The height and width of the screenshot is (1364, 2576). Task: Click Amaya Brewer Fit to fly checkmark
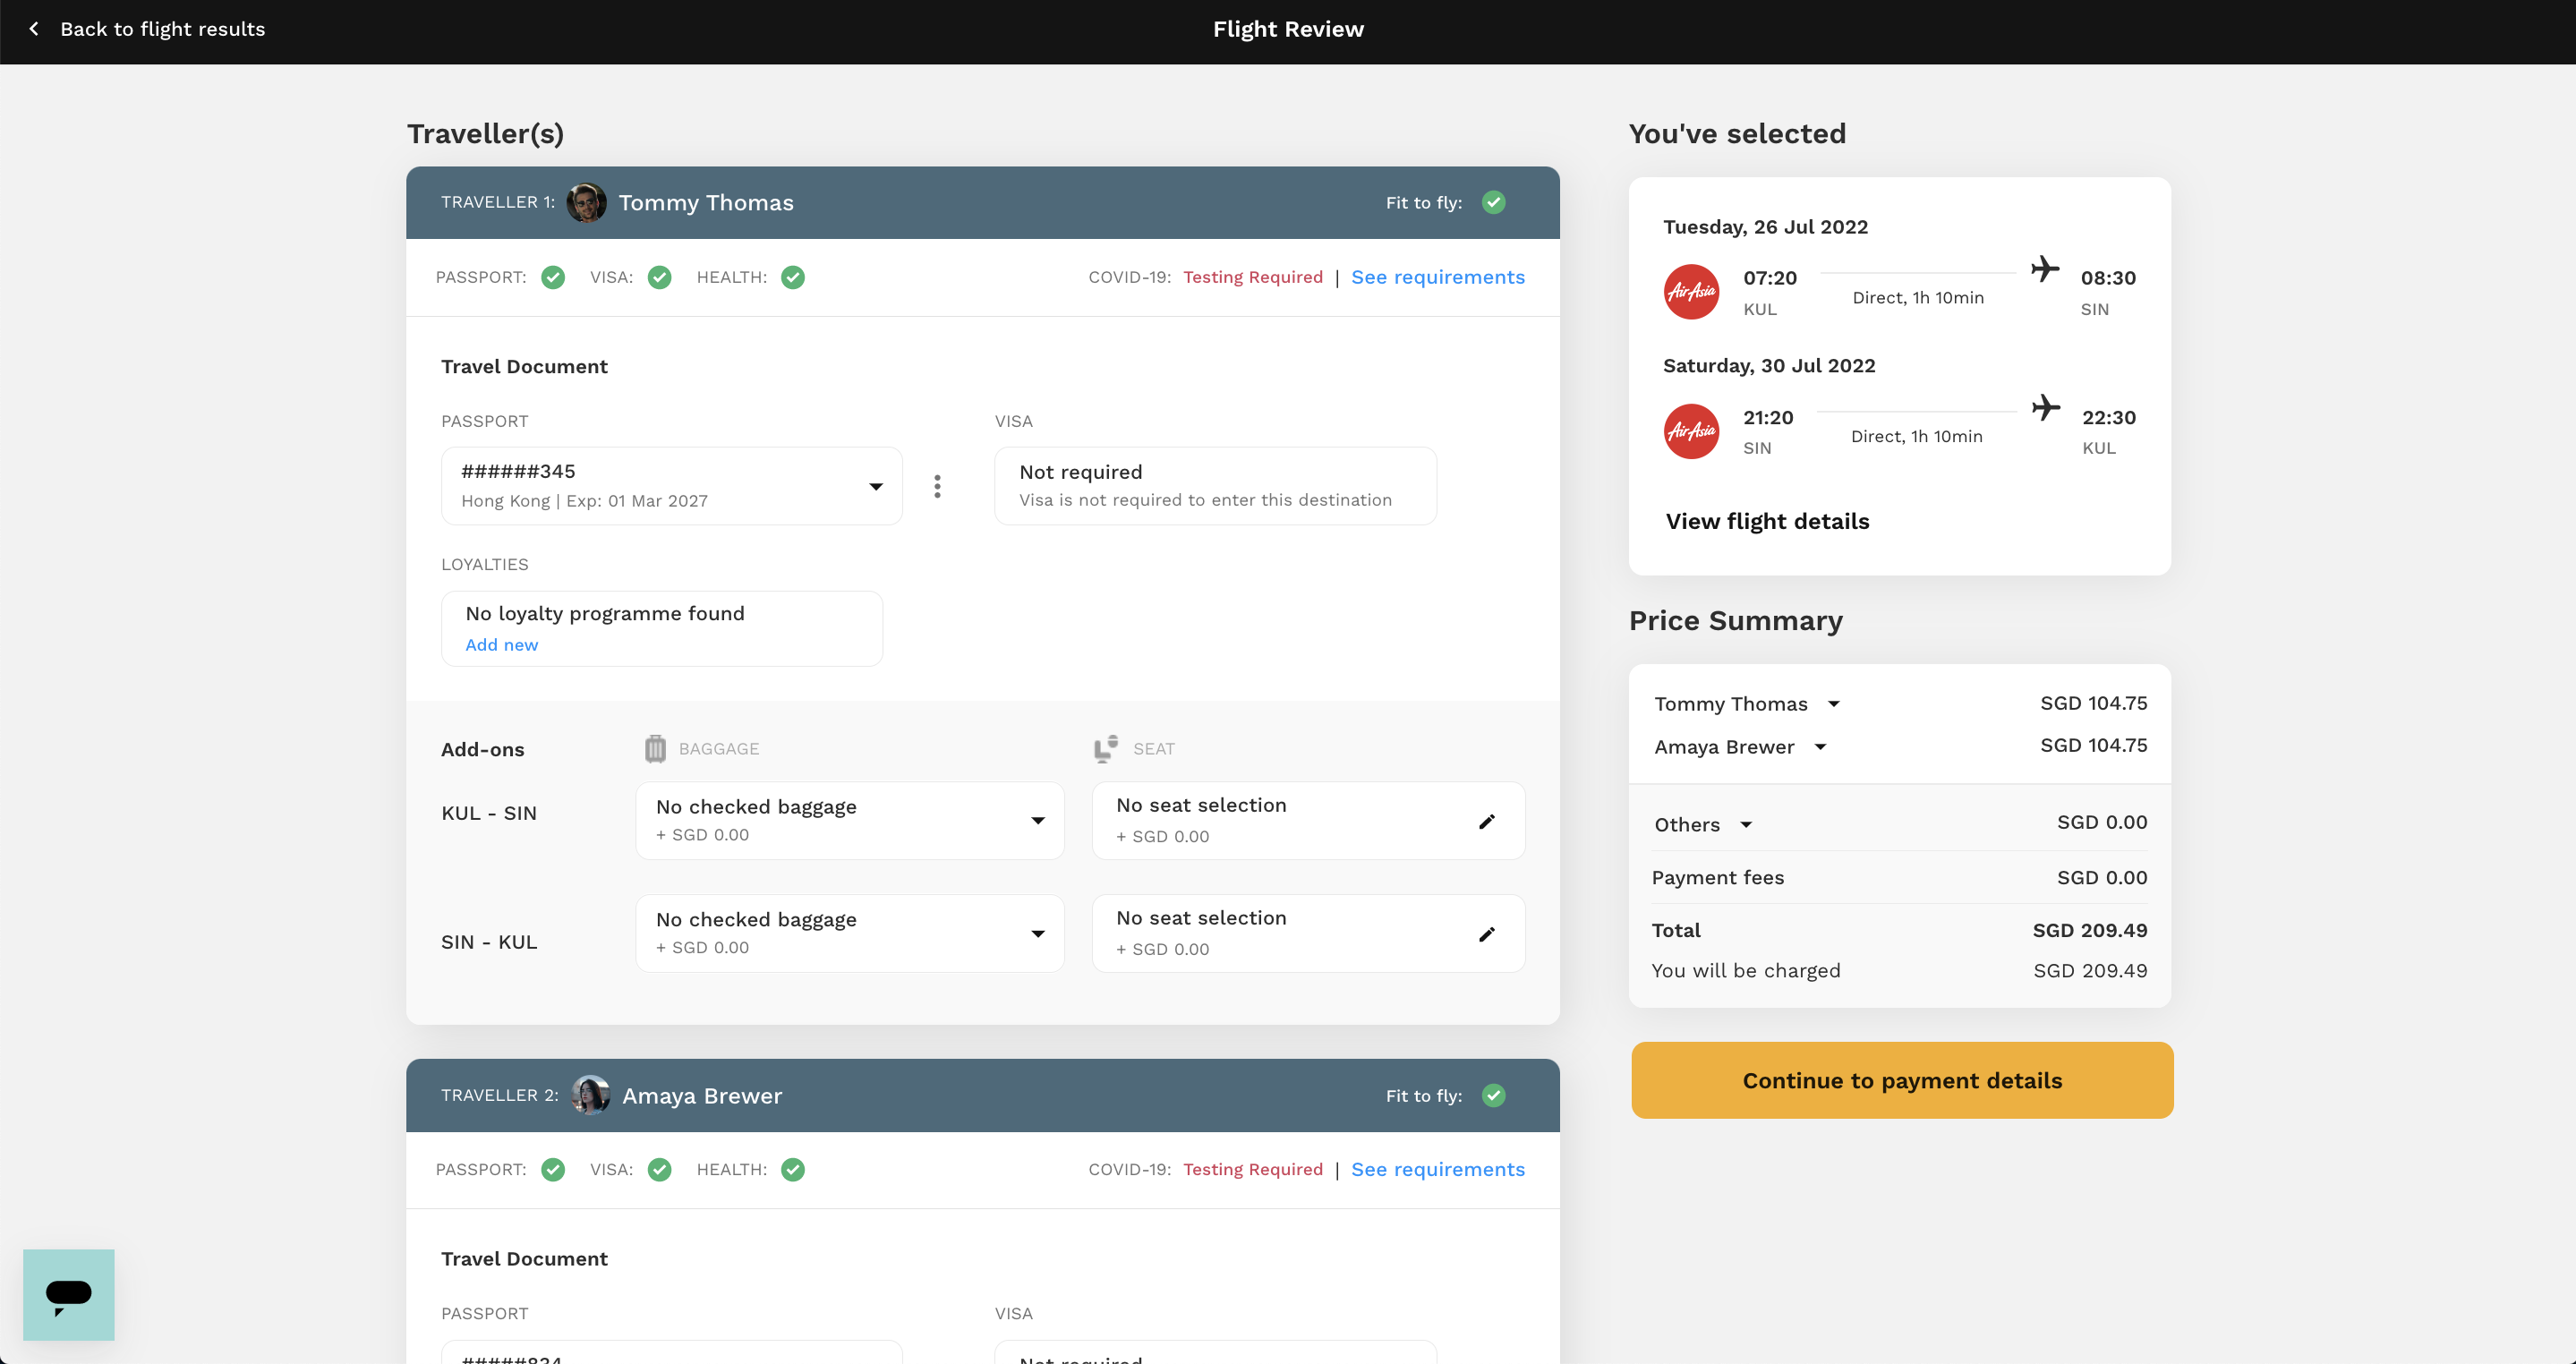pyautogui.click(x=1494, y=1096)
